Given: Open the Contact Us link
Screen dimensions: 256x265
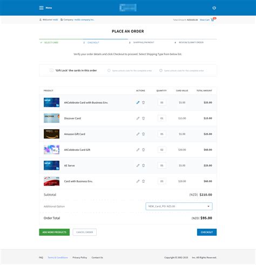Looking at the screenshot, I should (x=97, y=257).
